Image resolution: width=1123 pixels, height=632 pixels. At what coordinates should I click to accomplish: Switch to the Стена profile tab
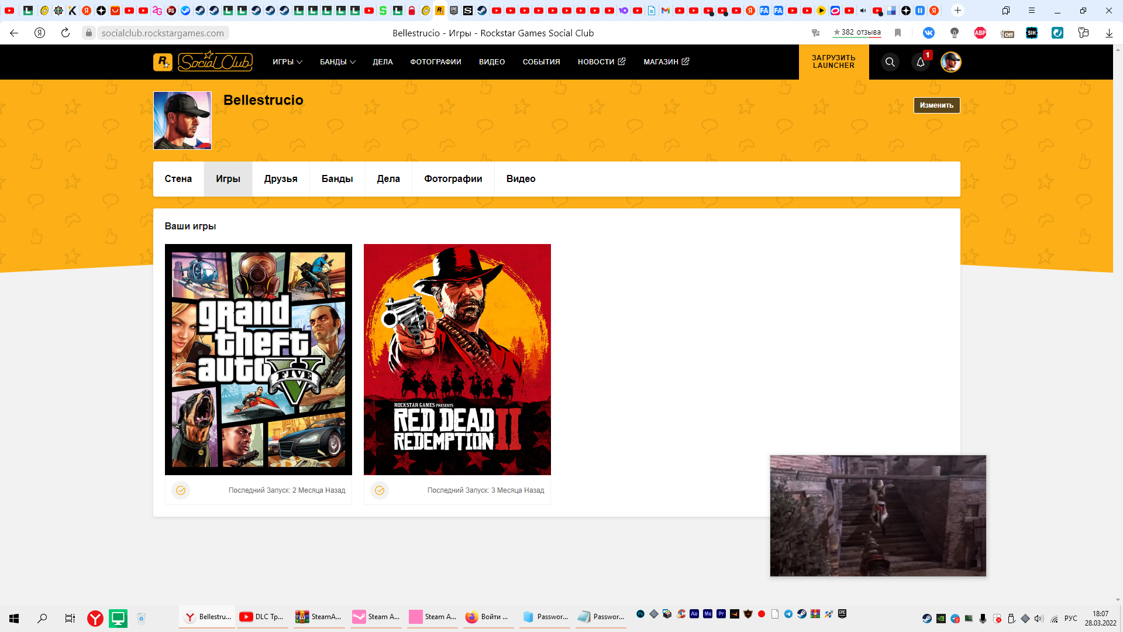[178, 179]
